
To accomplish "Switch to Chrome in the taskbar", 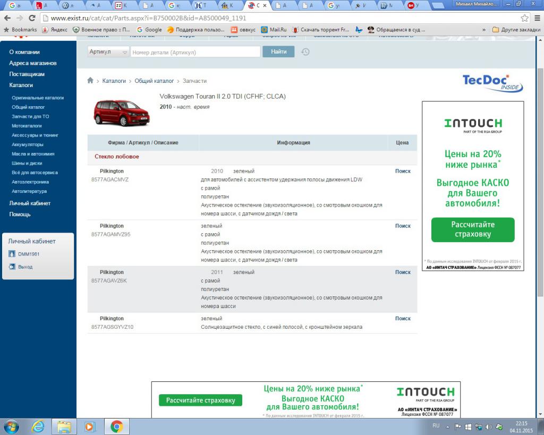I will (x=116, y=427).
